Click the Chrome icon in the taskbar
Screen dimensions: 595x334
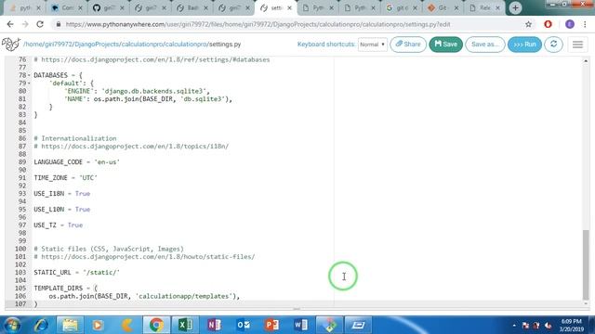[x=156, y=325]
